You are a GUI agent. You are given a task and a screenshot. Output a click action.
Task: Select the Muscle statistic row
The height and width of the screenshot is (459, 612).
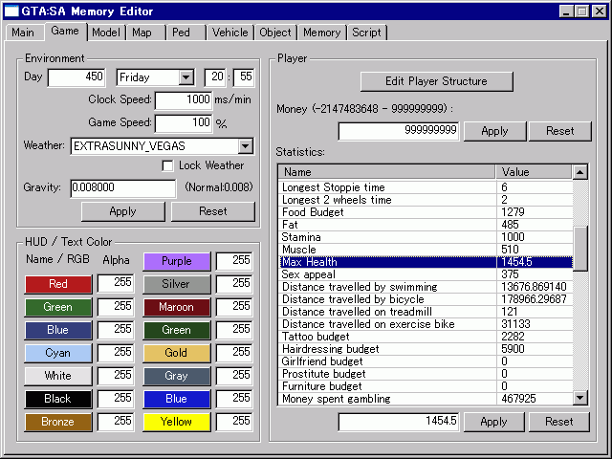pos(426,250)
